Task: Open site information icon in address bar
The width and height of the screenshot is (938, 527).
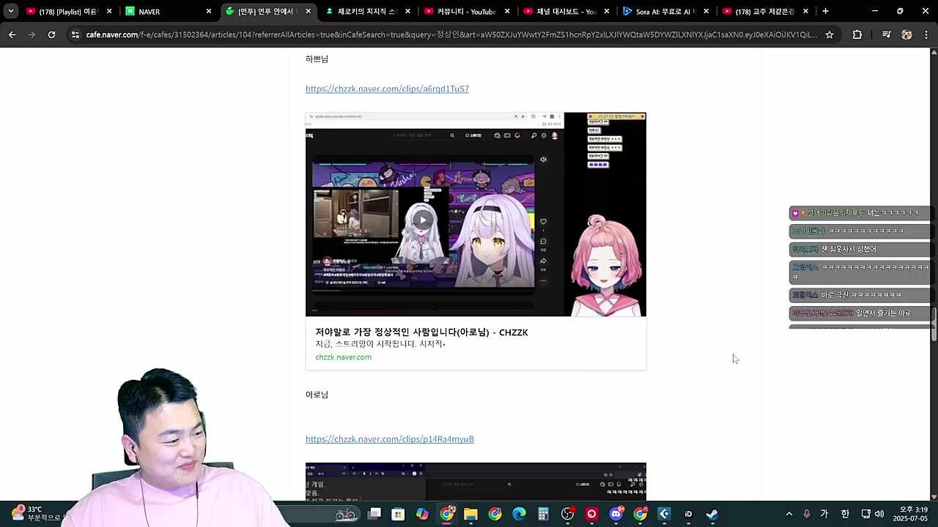Action: tap(75, 34)
